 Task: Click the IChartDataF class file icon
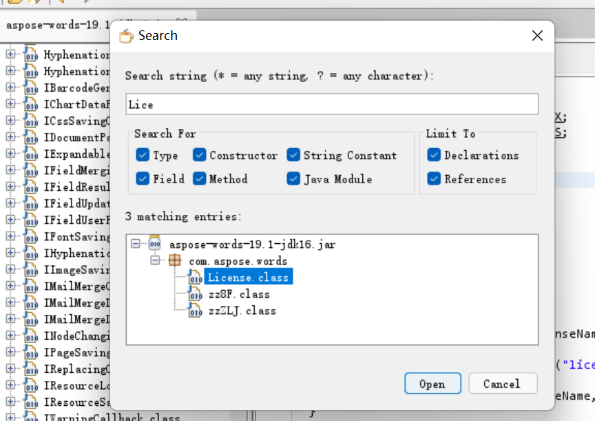[x=31, y=105]
